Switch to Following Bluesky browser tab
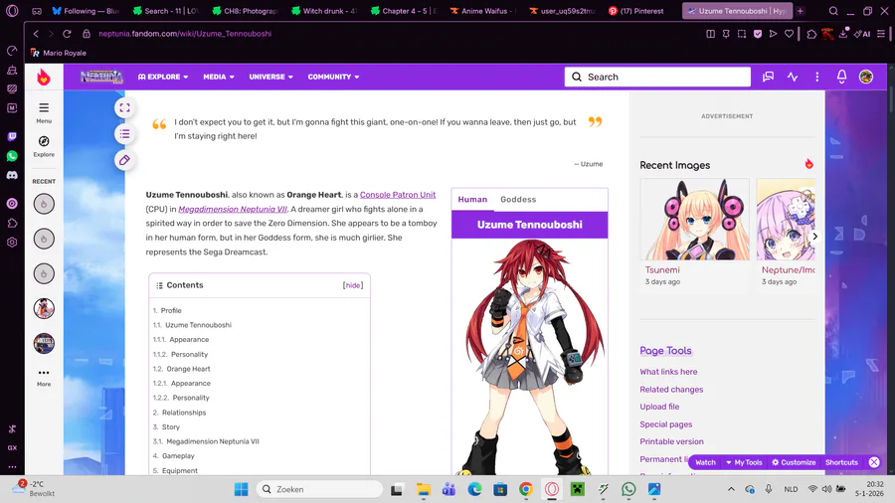Viewport: 895px width, 503px height. click(x=87, y=11)
